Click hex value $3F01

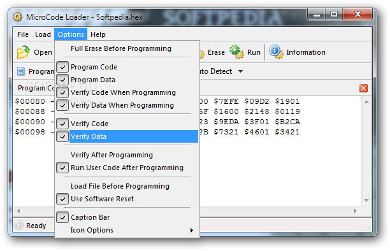[x=257, y=122]
